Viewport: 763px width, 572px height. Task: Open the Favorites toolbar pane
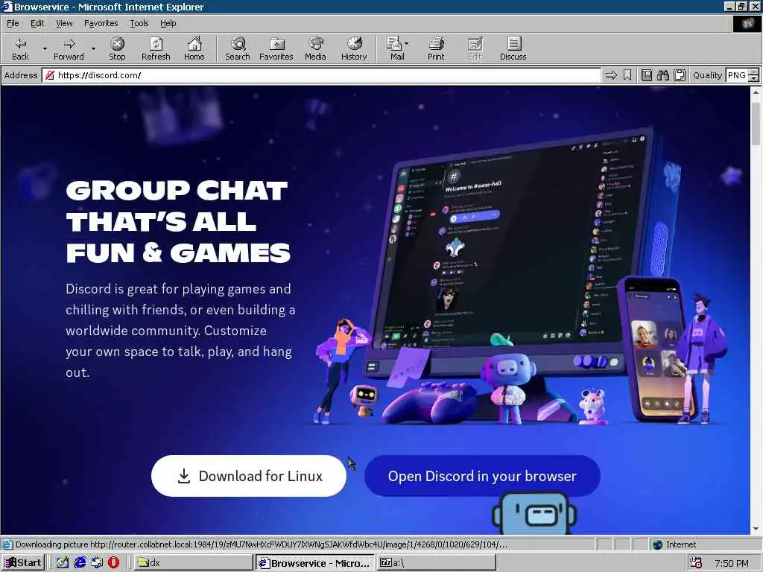(276, 48)
